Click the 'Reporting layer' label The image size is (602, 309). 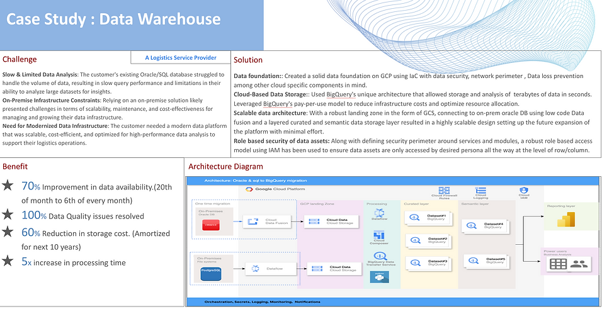point(561,206)
